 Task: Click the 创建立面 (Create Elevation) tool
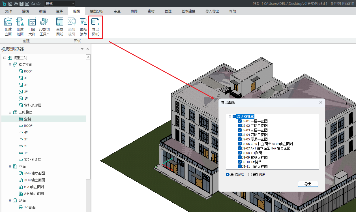(x=8, y=27)
